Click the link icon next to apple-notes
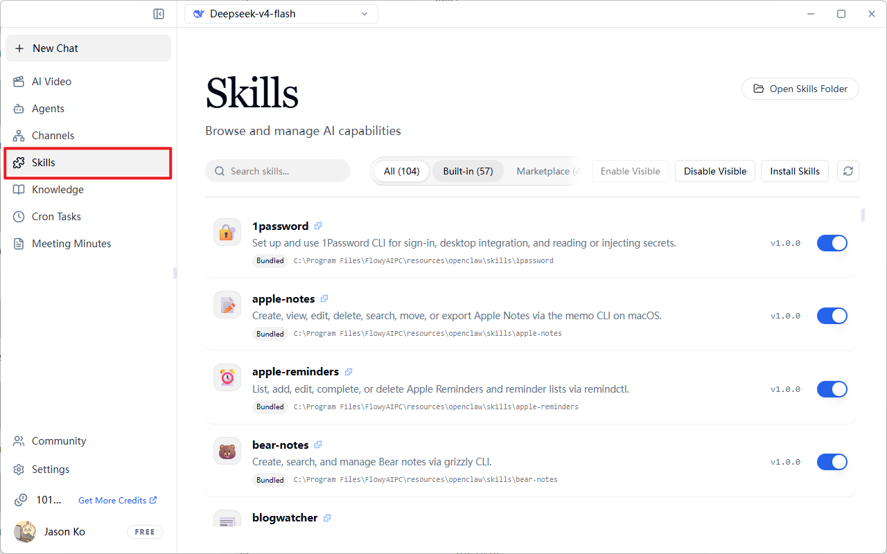887x554 pixels. 324,299
